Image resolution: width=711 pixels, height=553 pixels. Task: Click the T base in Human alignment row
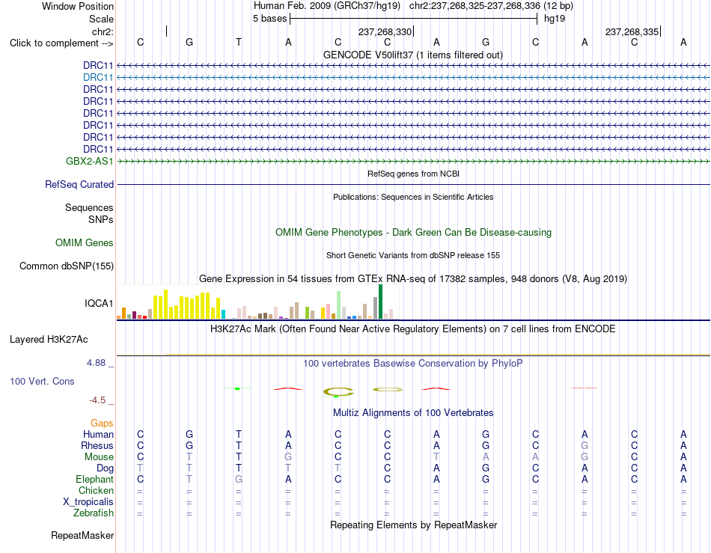(x=239, y=434)
